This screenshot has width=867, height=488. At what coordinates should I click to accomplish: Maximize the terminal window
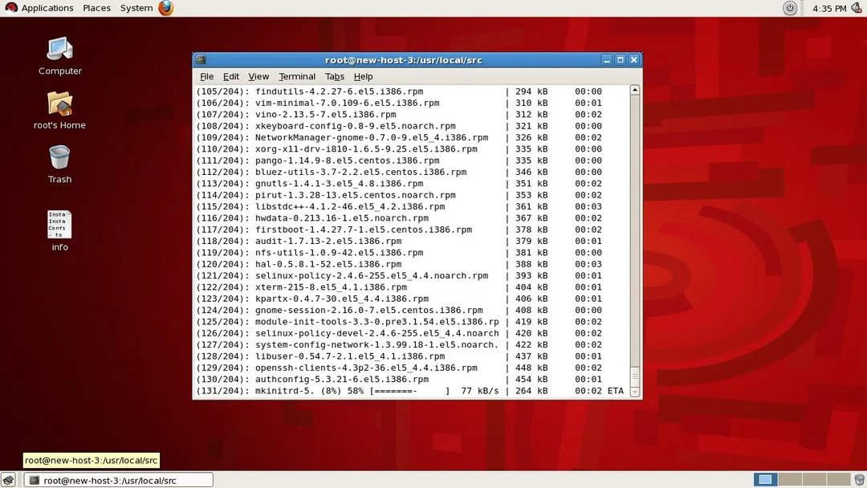[x=621, y=59]
